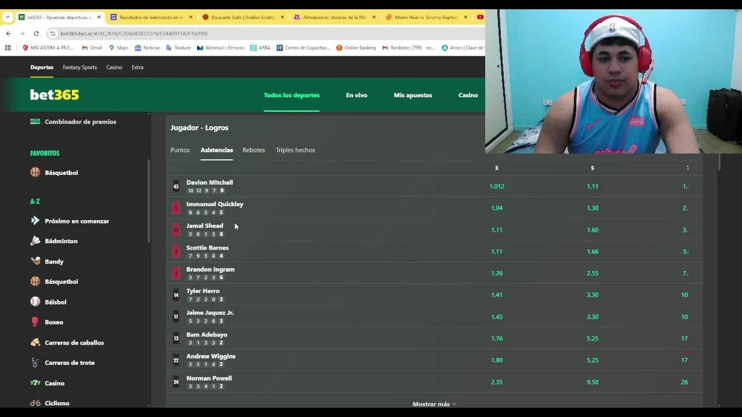The image size is (742, 417).
Task: Open the Anses bookmark
Action: tap(462, 48)
